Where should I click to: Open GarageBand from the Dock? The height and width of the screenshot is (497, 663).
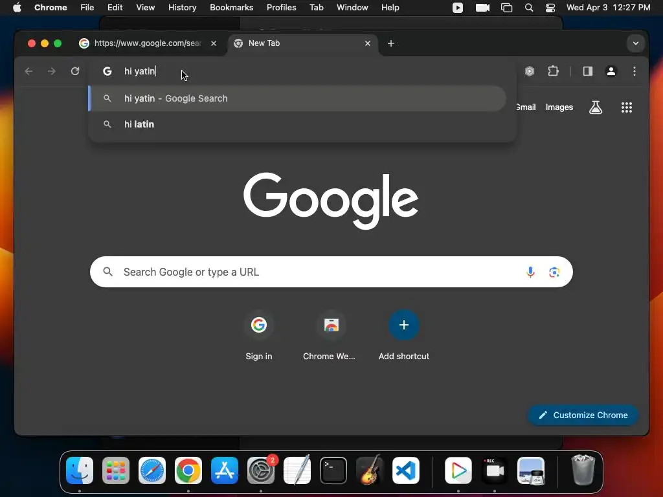370,470
